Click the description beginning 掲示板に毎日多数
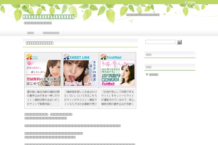The width and height of the screenshot is (218, 145). 43,98
